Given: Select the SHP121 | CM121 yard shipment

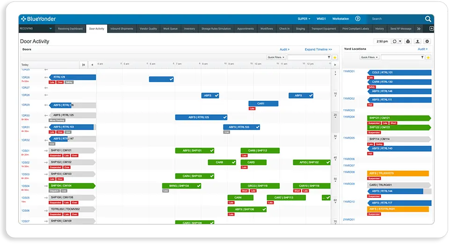Looking at the screenshot, I should (399, 118).
